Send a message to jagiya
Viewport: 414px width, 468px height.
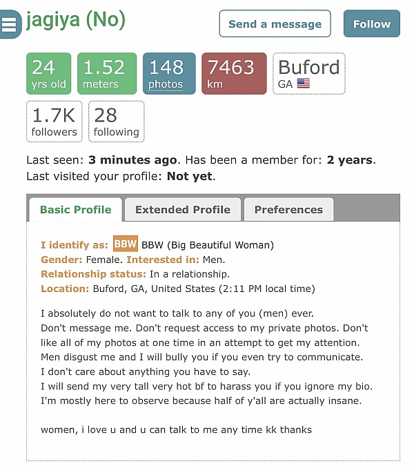click(275, 23)
